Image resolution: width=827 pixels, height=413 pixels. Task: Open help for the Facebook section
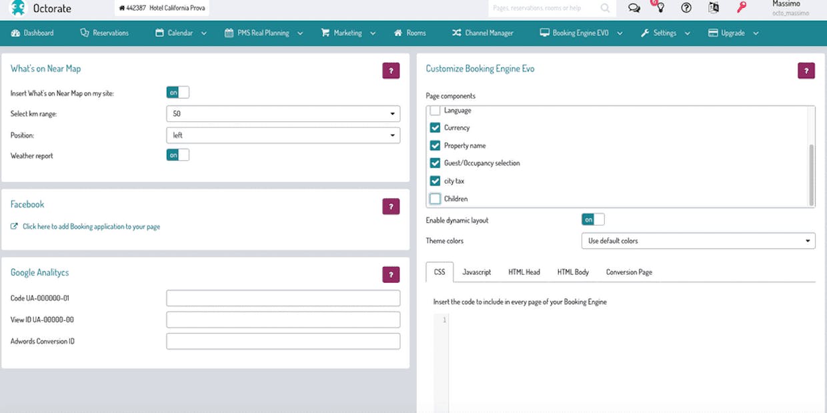(391, 206)
